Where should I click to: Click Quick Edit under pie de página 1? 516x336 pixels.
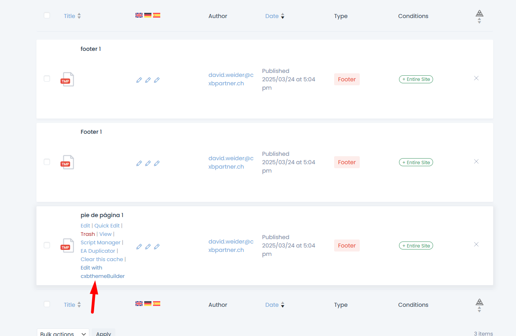pyautogui.click(x=107, y=225)
